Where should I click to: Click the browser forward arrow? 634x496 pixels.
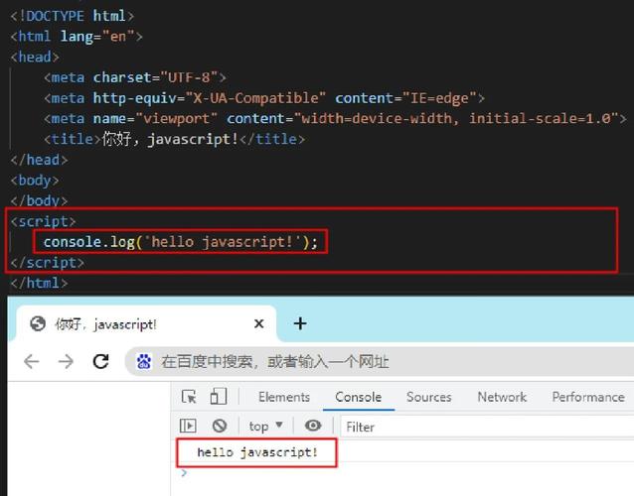pyautogui.click(x=66, y=361)
